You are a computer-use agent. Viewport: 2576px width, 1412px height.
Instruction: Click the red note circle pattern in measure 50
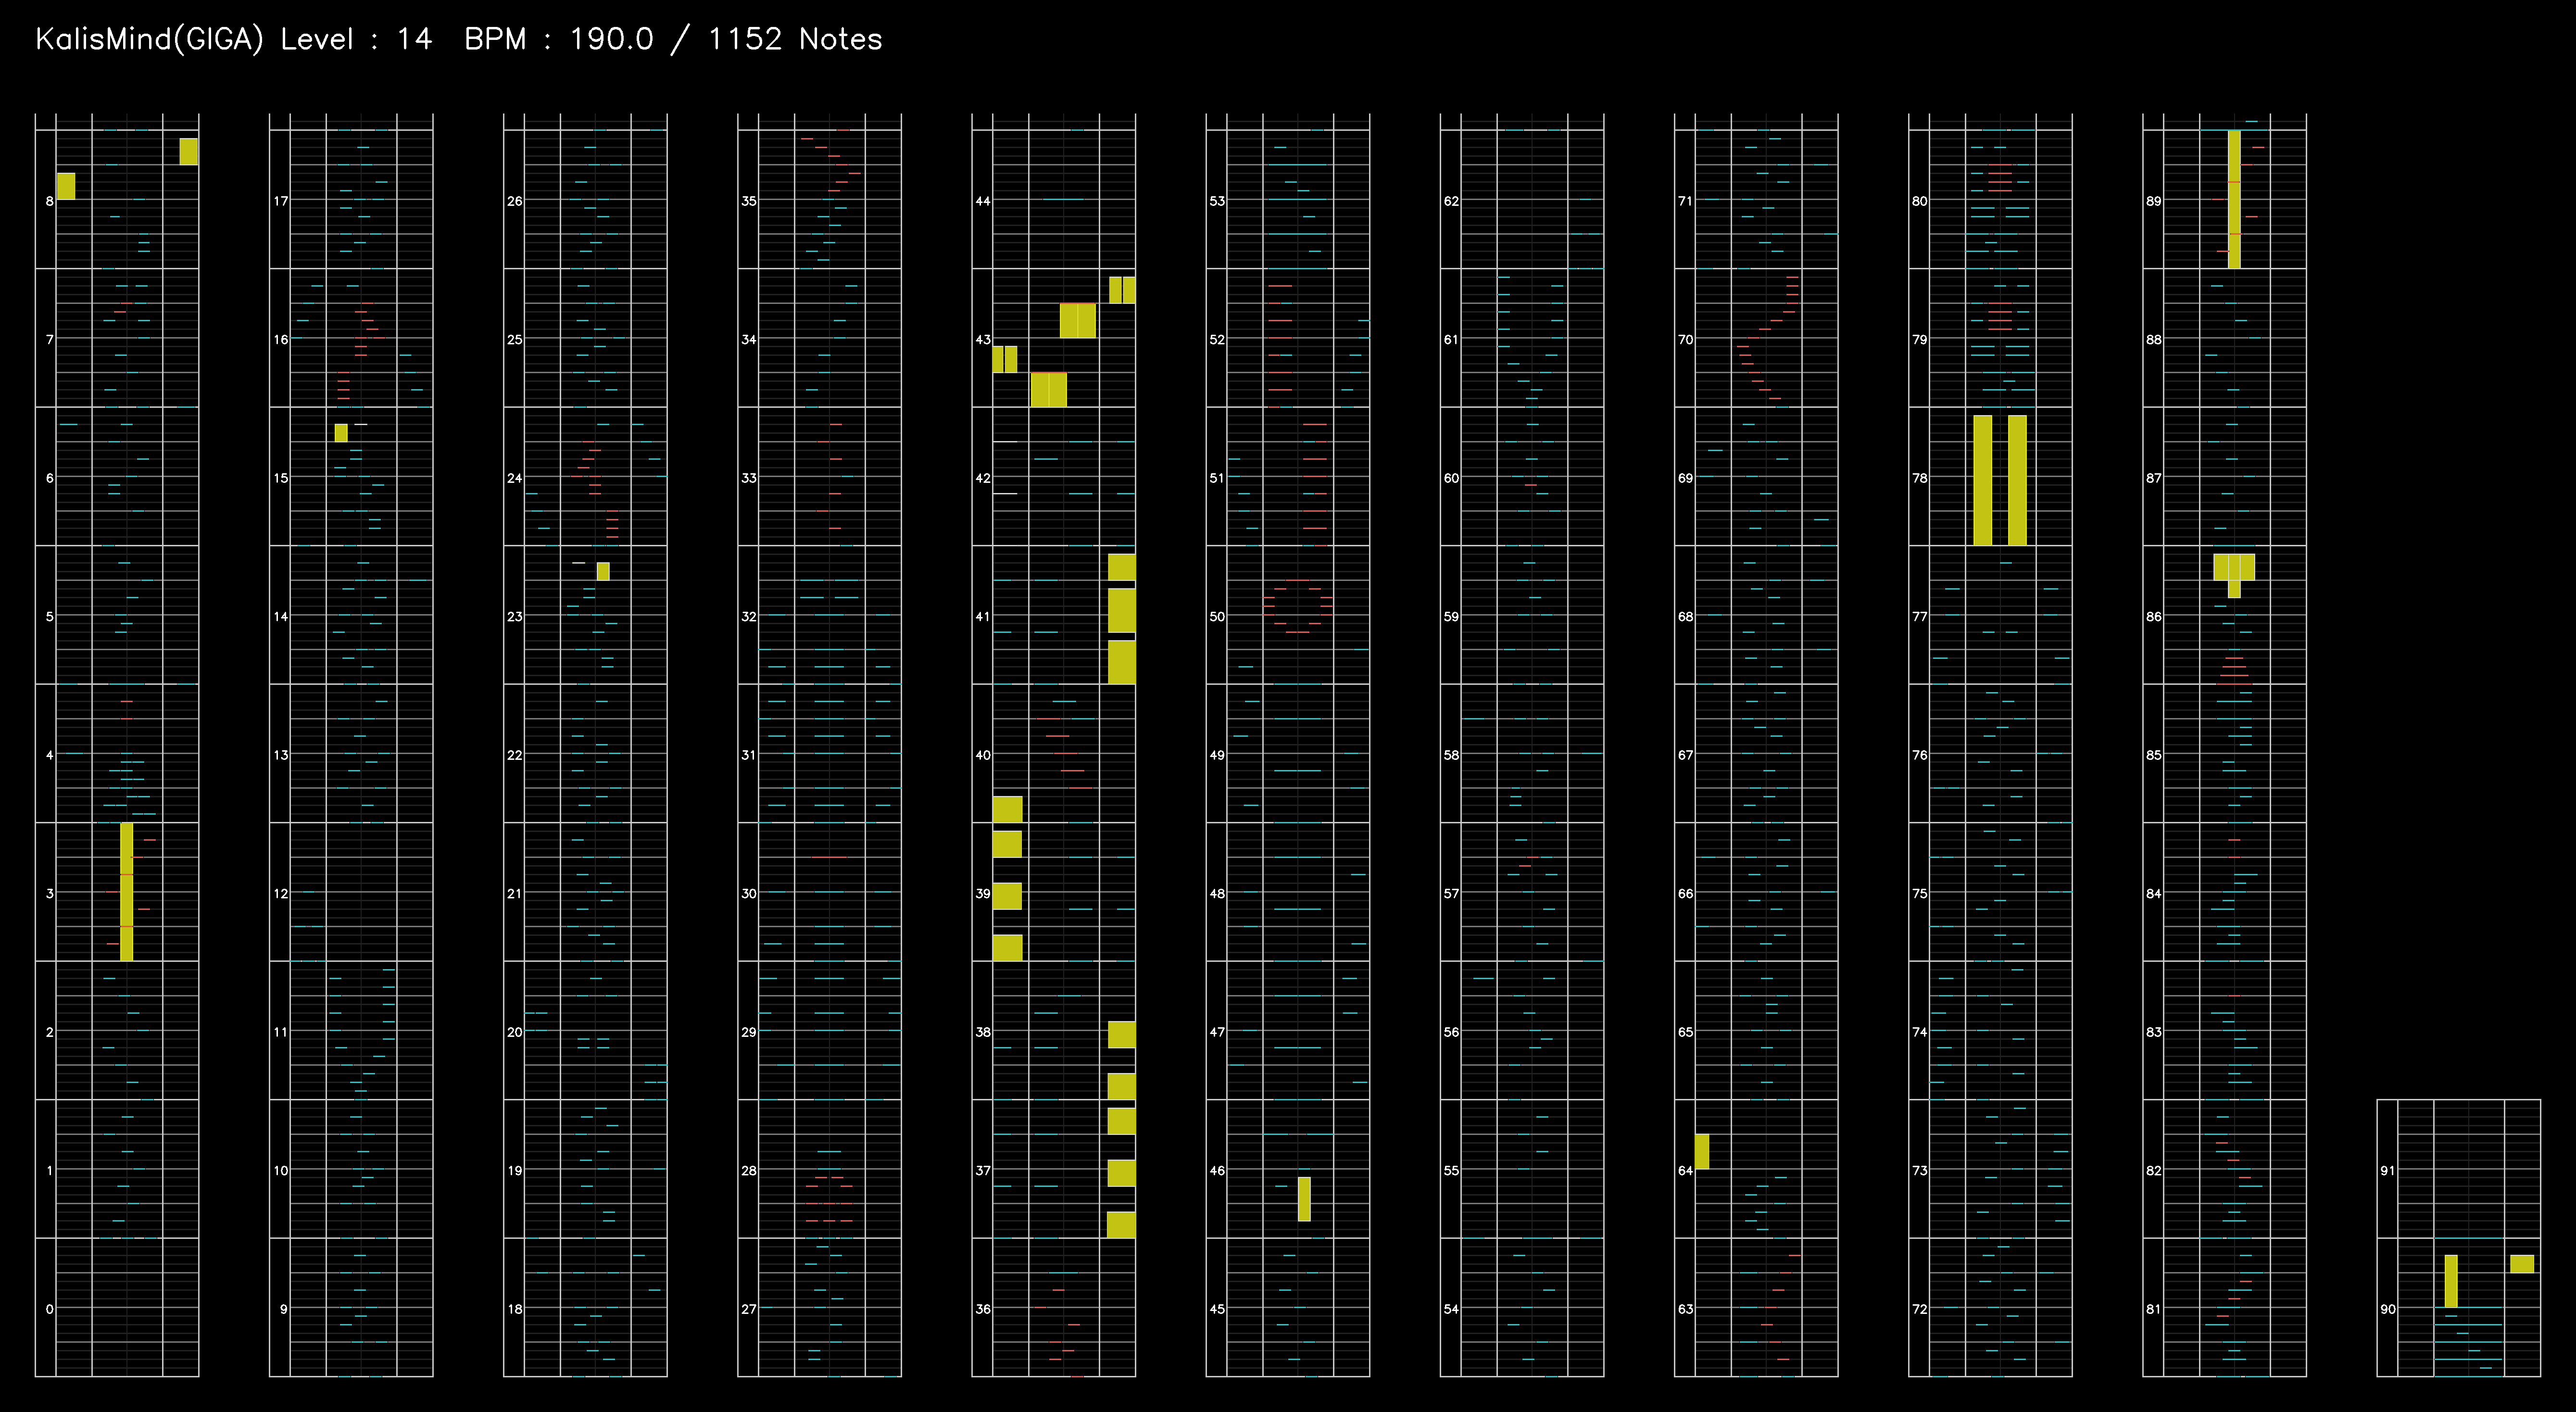(1297, 606)
